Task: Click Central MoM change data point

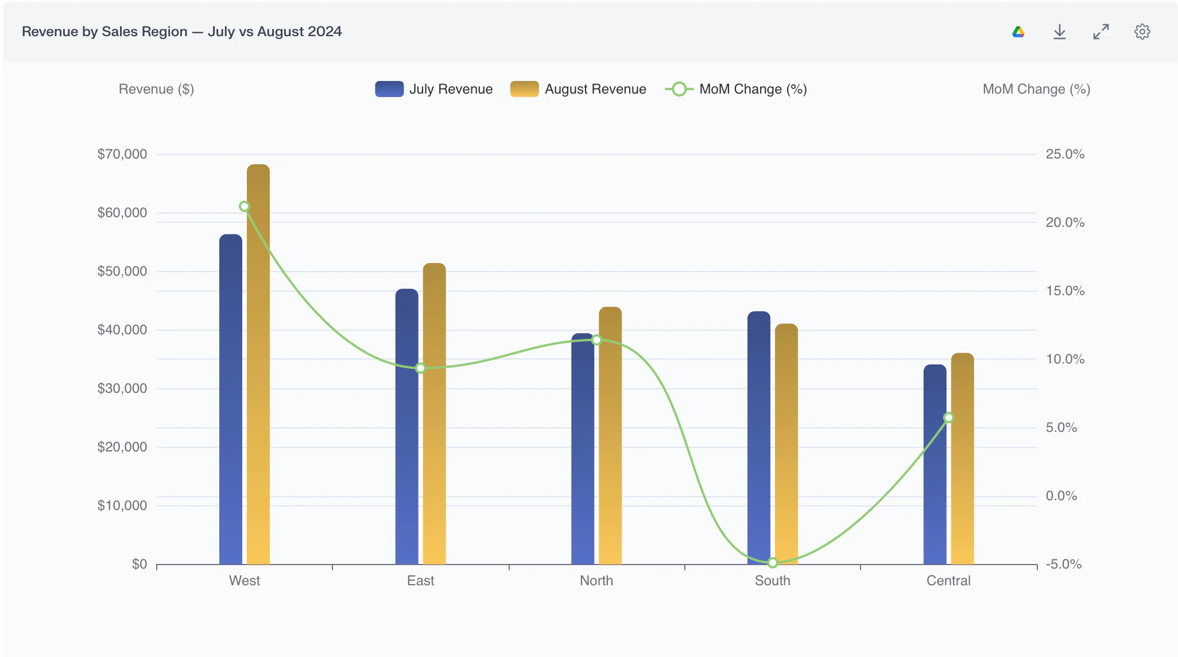Action: click(x=949, y=418)
